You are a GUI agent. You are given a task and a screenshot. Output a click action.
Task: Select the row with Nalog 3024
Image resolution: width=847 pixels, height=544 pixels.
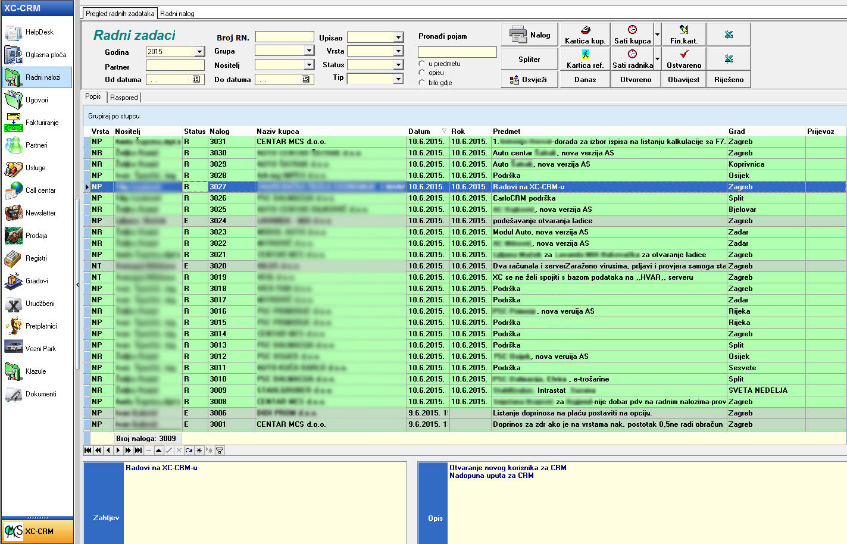coord(464,221)
